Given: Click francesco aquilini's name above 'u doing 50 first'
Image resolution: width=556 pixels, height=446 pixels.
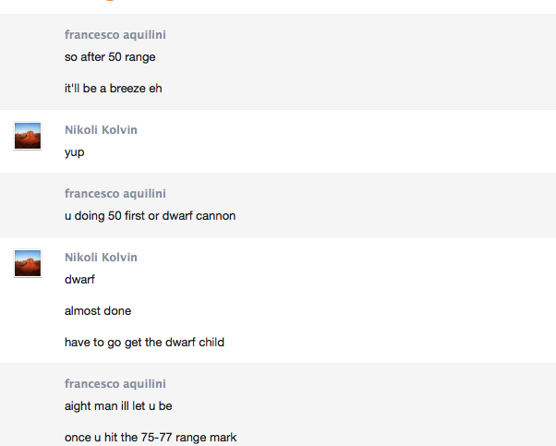Looking at the screenshot, I should click(x=115, y=194).
